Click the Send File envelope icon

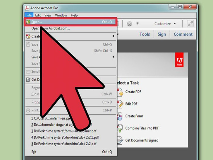tap(28, 72)
